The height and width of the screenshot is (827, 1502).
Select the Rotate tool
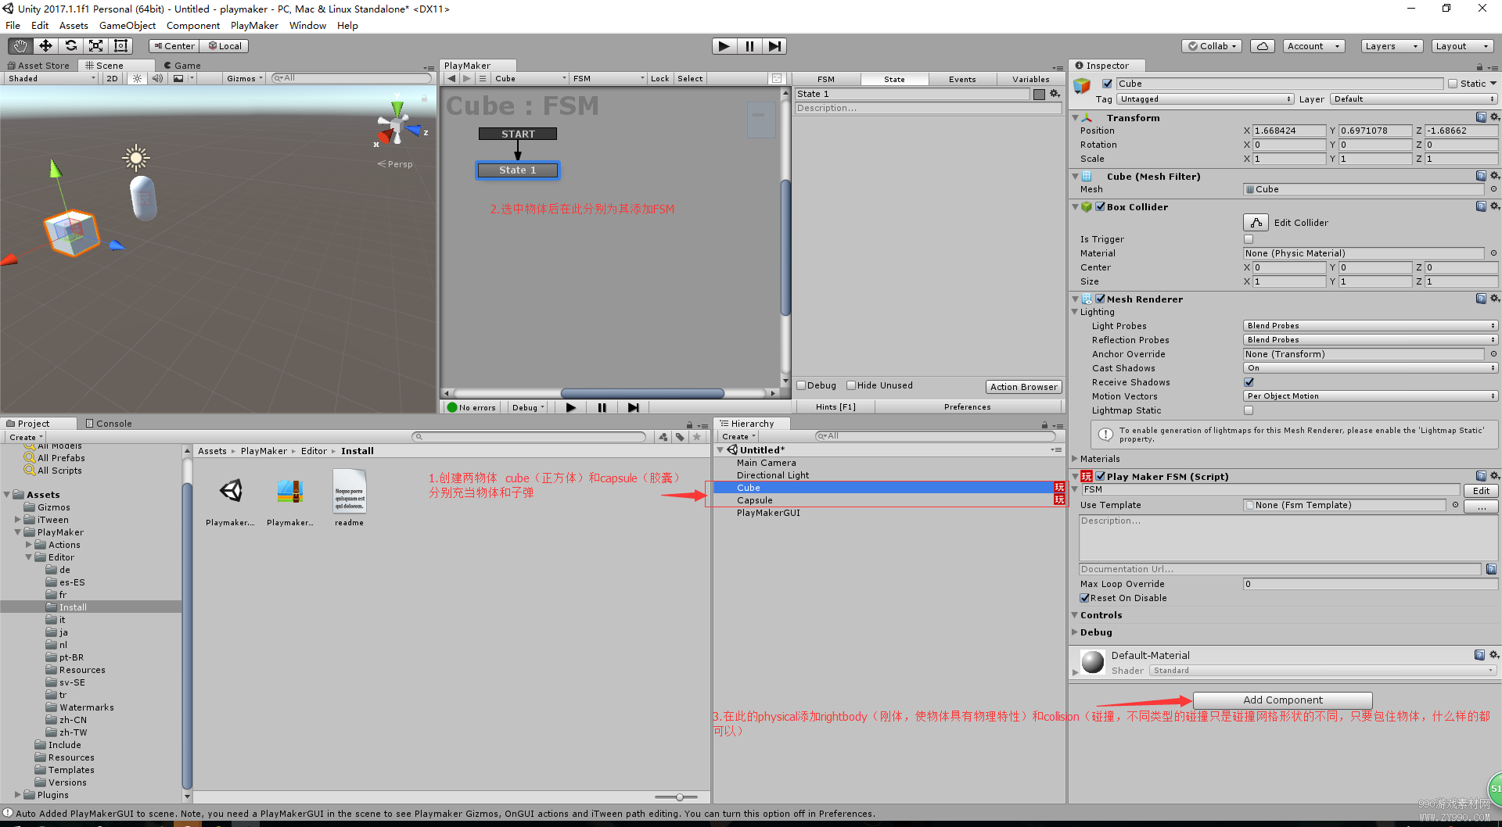70,46
